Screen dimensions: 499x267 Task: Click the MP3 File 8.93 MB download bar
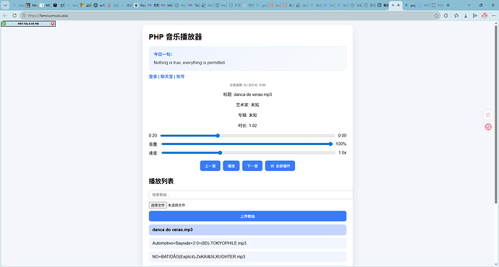click(x=28, y=24)
